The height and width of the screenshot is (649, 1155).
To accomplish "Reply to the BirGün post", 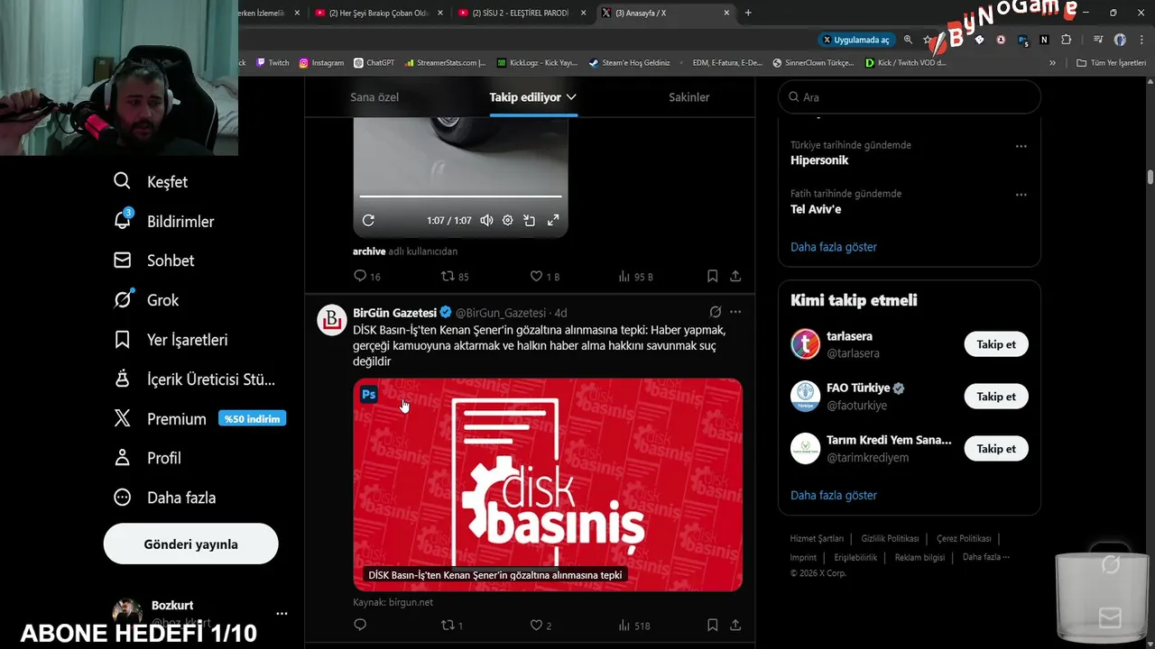I will click(x=360, y=625).
